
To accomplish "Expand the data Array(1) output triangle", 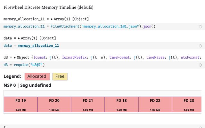I will pyautogui.click(x=19, y=38).
